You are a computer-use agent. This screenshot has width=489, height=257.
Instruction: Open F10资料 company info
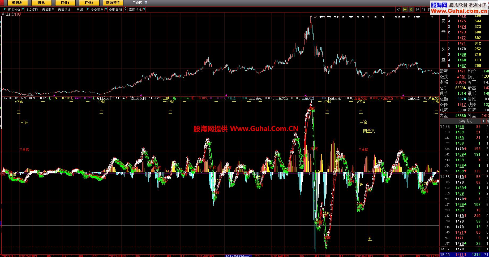32,10
